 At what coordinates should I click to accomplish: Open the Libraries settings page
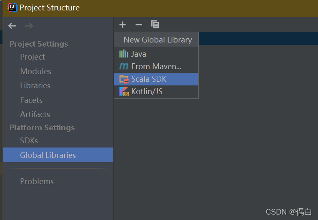[35, 85]
